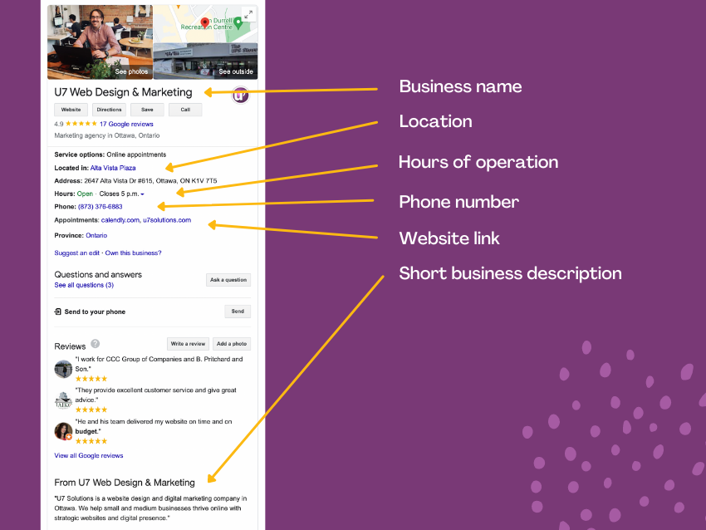Viewport: 706px width, 530px height.
Task: Click the Ontario province link
Action: click(x=96, y=235)
